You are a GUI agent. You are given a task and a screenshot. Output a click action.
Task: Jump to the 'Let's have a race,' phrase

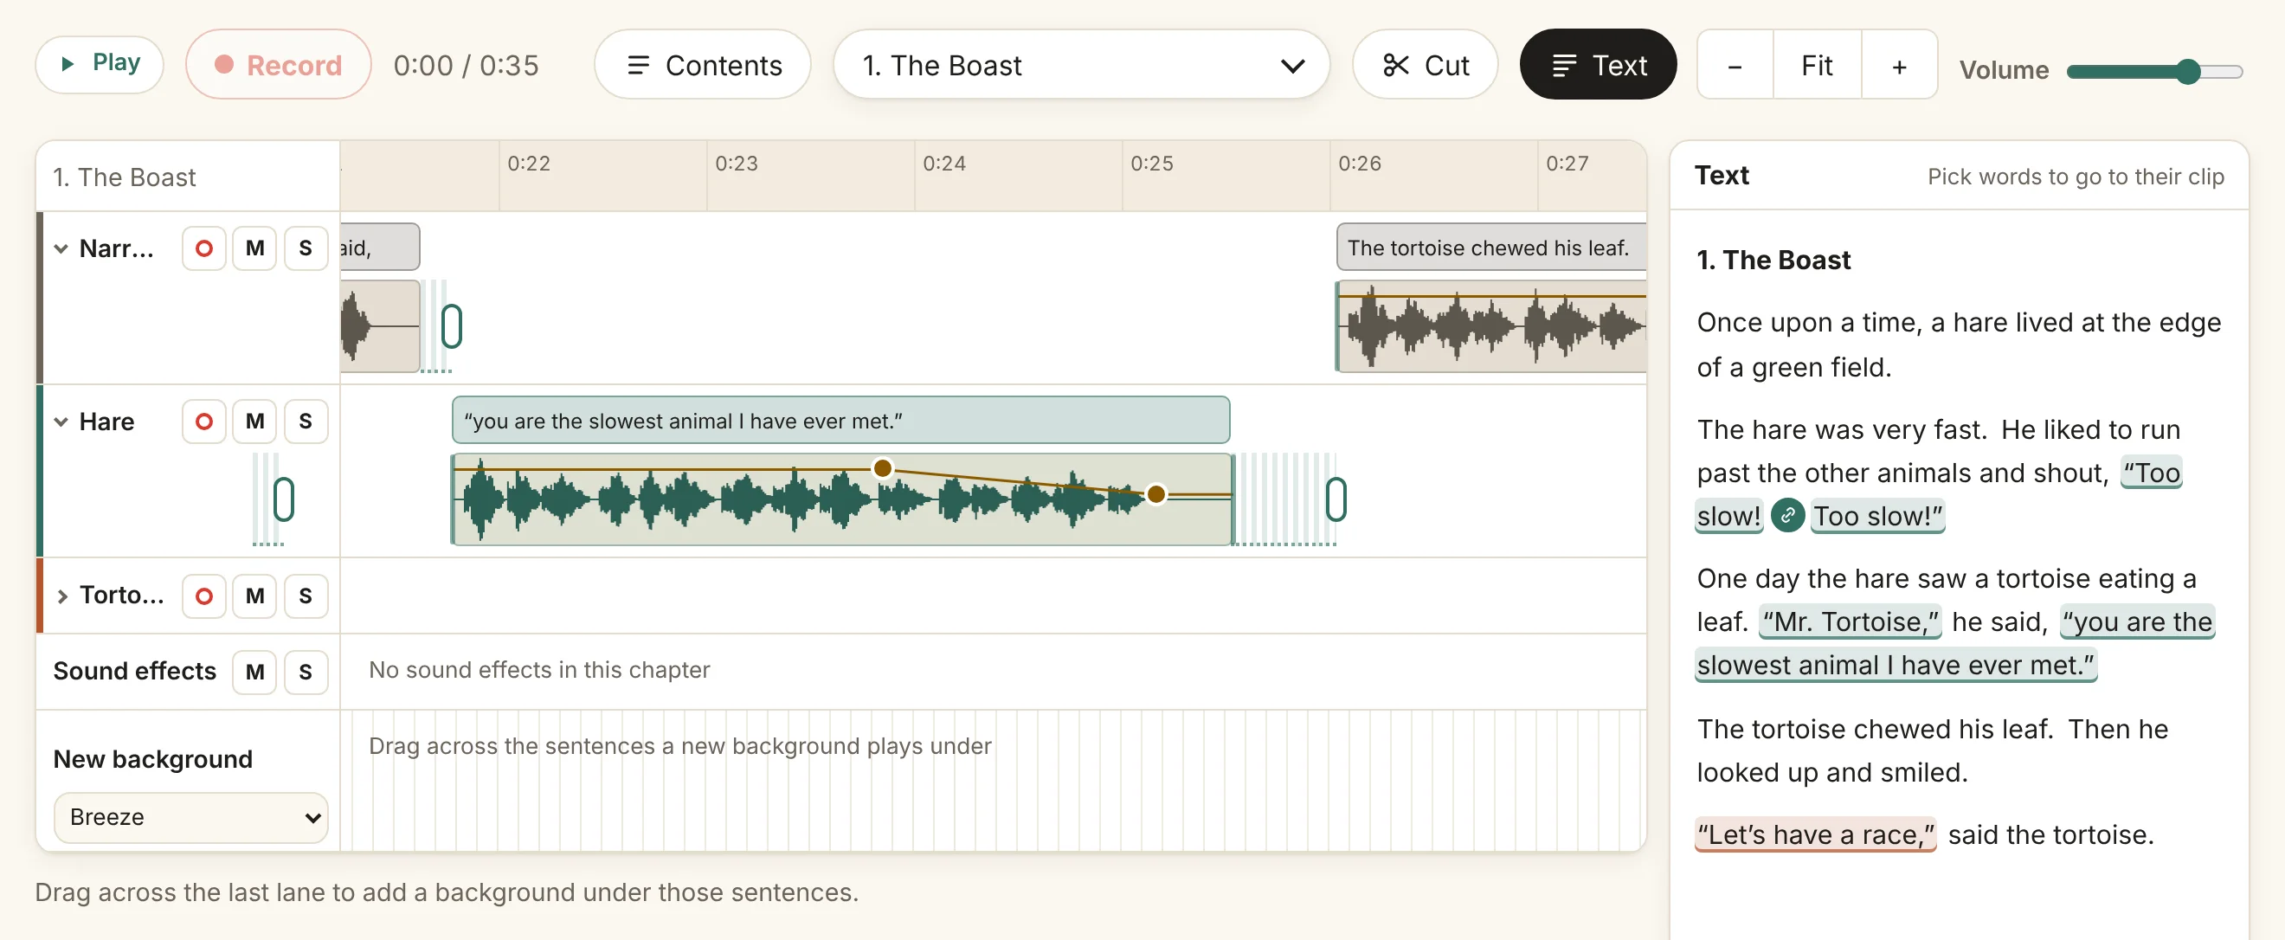pyautogui.click(x=1815, y=834)
